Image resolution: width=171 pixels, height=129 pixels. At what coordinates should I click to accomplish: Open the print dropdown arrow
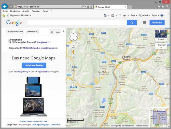pos(128,16)
